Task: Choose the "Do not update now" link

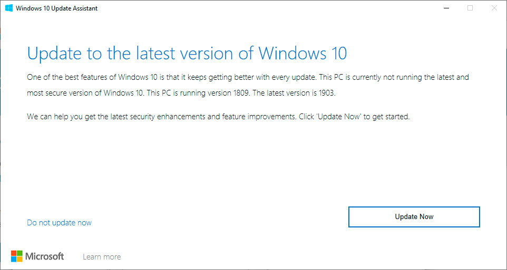Action: pyautogui.click(x=59, y=223)
